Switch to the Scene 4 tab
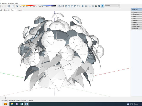This screenshot has height=106, width=142. [x=13, y=10]
